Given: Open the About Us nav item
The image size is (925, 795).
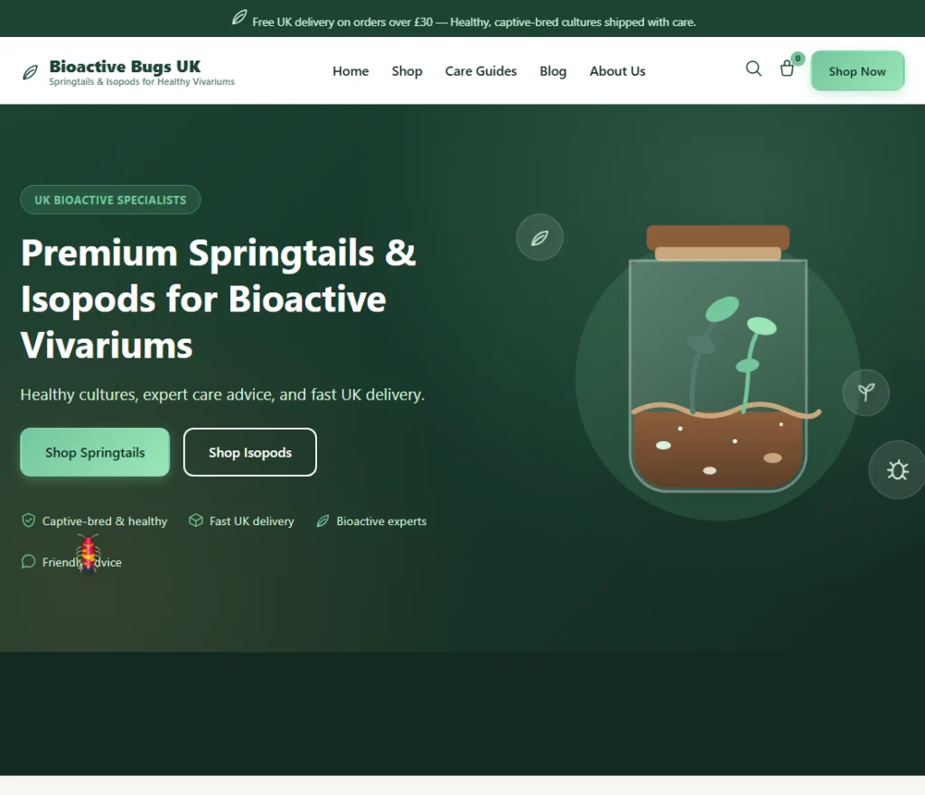Looking at the screenshot, I should pos(617,70).
